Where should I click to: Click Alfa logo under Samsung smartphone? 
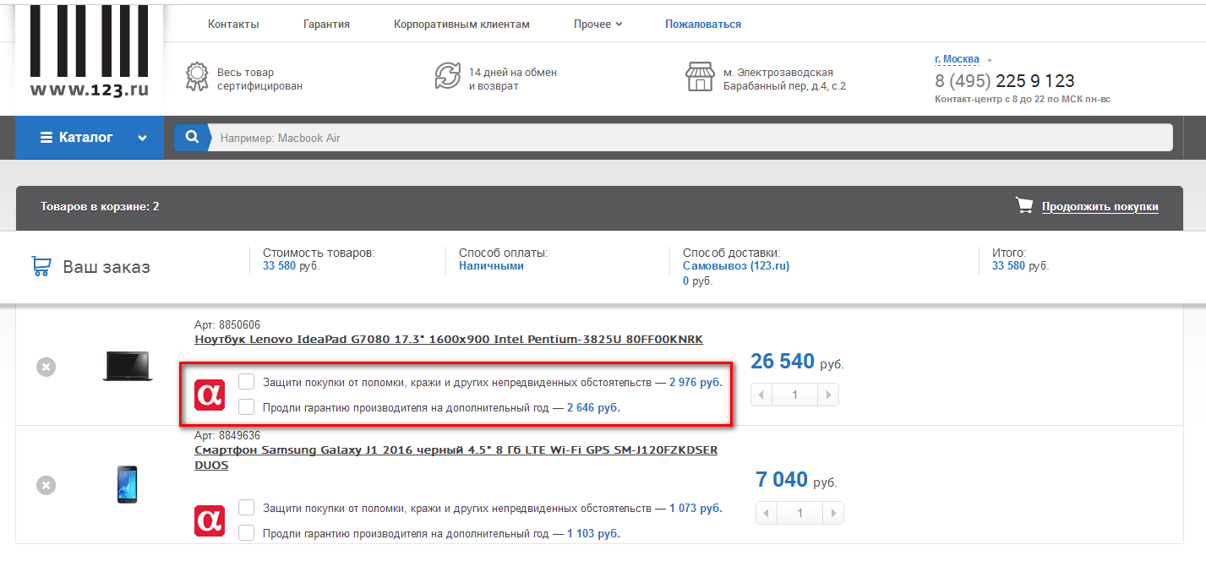[210, 520]
